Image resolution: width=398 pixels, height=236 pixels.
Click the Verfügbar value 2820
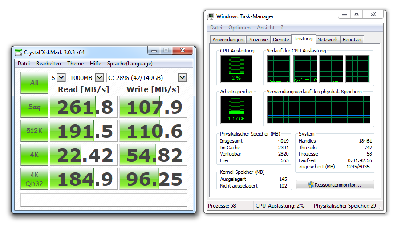click(283, 154)
